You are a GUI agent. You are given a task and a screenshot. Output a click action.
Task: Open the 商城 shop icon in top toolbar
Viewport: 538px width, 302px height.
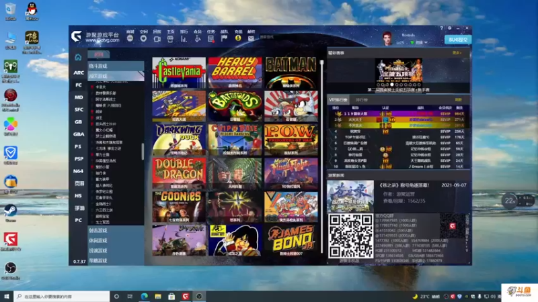coord(130,39)
